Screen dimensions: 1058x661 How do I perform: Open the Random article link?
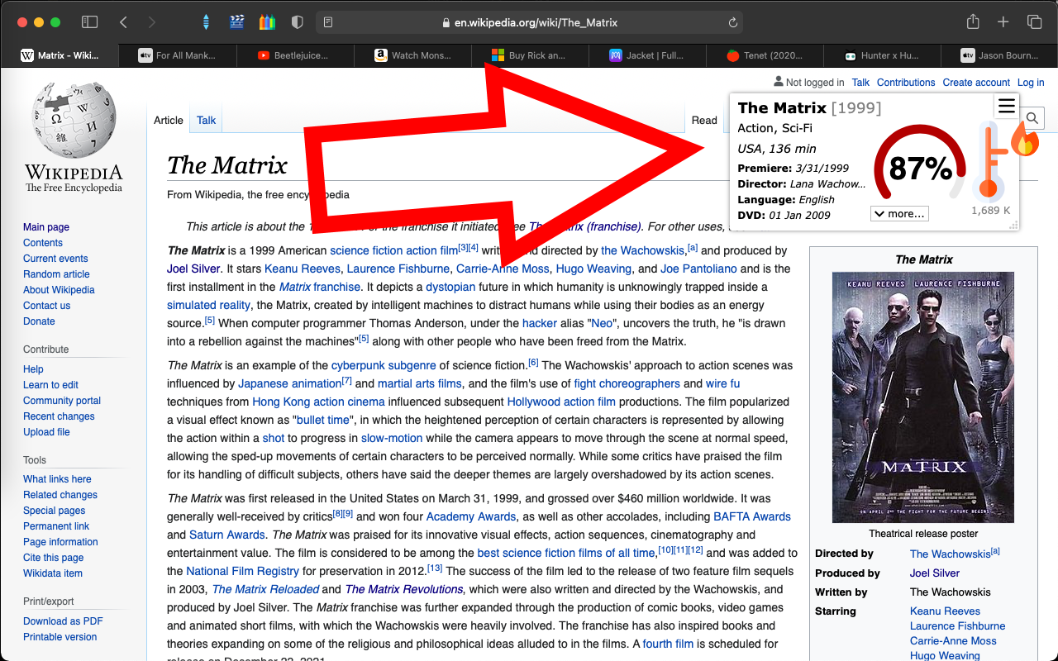tap(56, 274)
